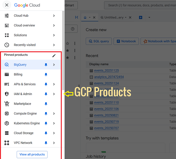Image resolution: width=176 pixels, height=159 pixels.
Task: Click the BigQuery magnifier icon
Action: pos(7,65)
